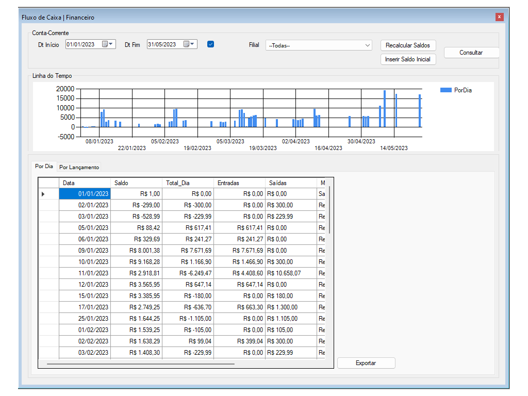
Task: Select the 09/01/2023 date cell
Action: click(85, 251)
